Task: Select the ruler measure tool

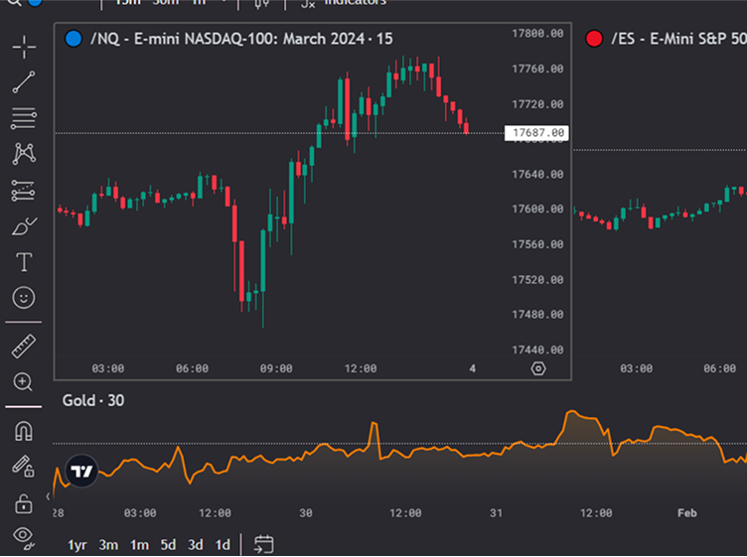Action: coord(24,347)
